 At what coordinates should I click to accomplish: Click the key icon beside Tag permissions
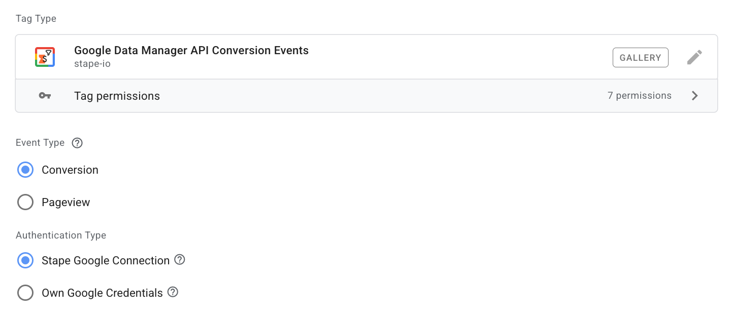pos(45,96)
